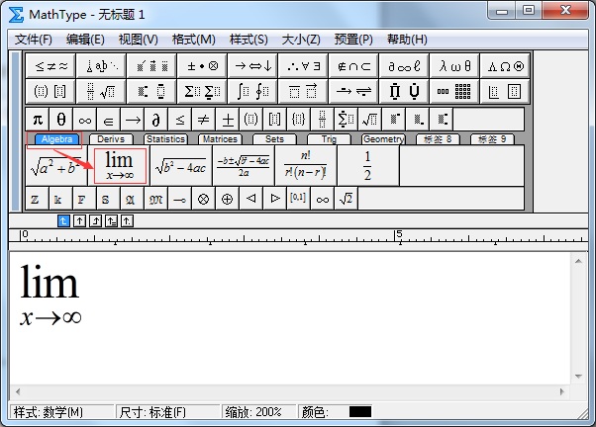The height and width of the screenshot is (427, 596).
Task: Insert the plus-minus symbol ±
Action: pos(228,120)
